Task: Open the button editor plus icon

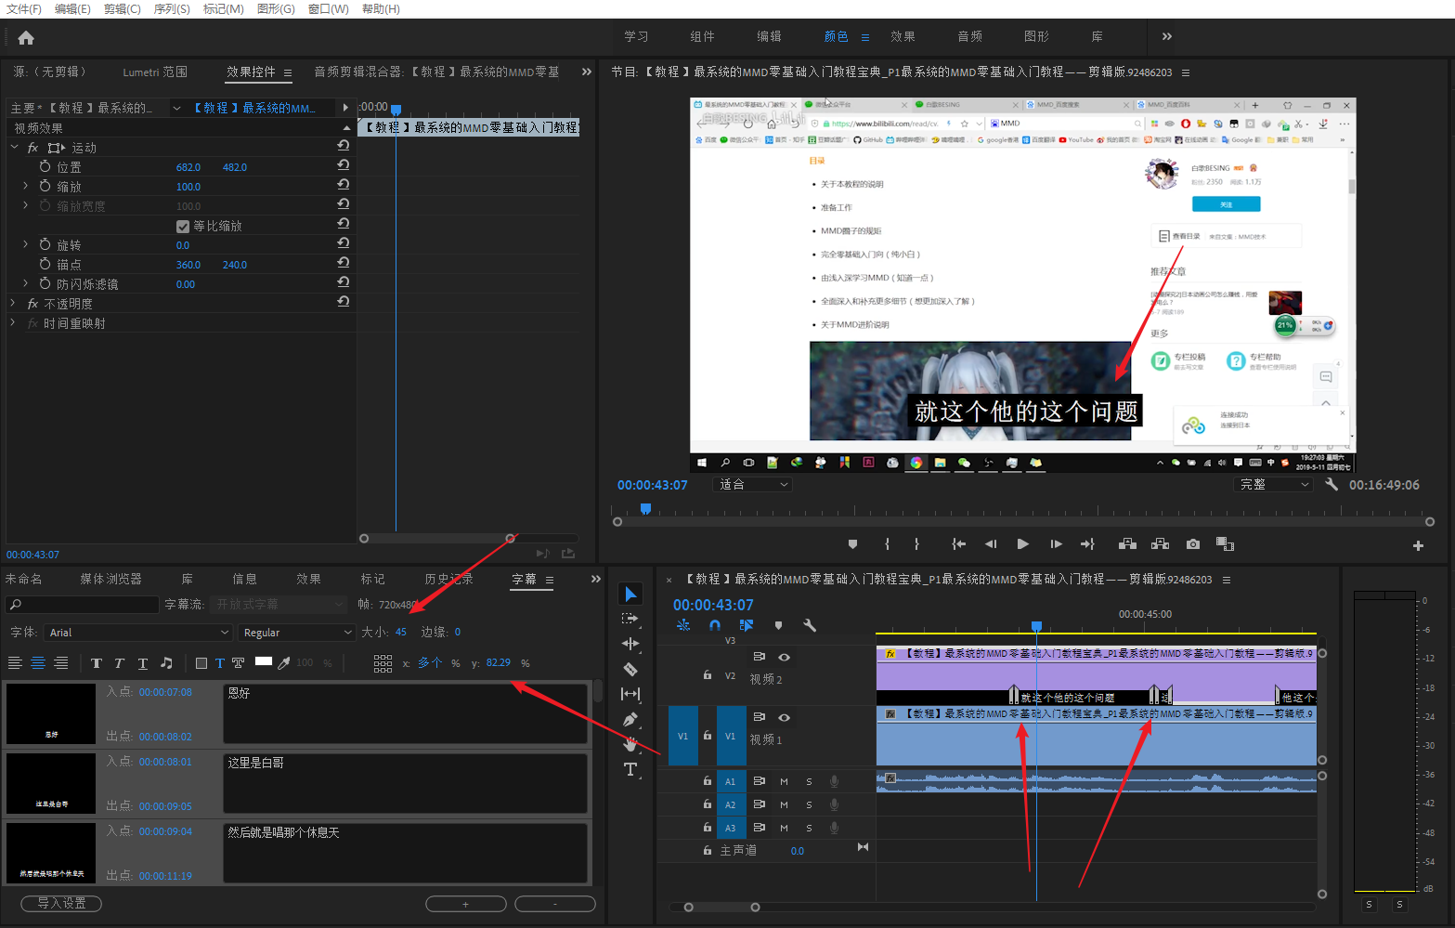Action: 1418,546
